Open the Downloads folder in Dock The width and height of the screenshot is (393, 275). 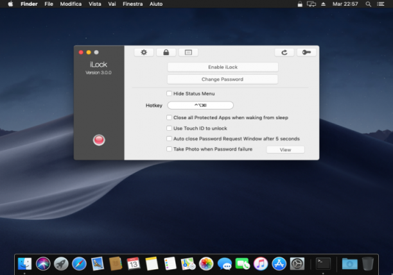(x=349, y=263)
